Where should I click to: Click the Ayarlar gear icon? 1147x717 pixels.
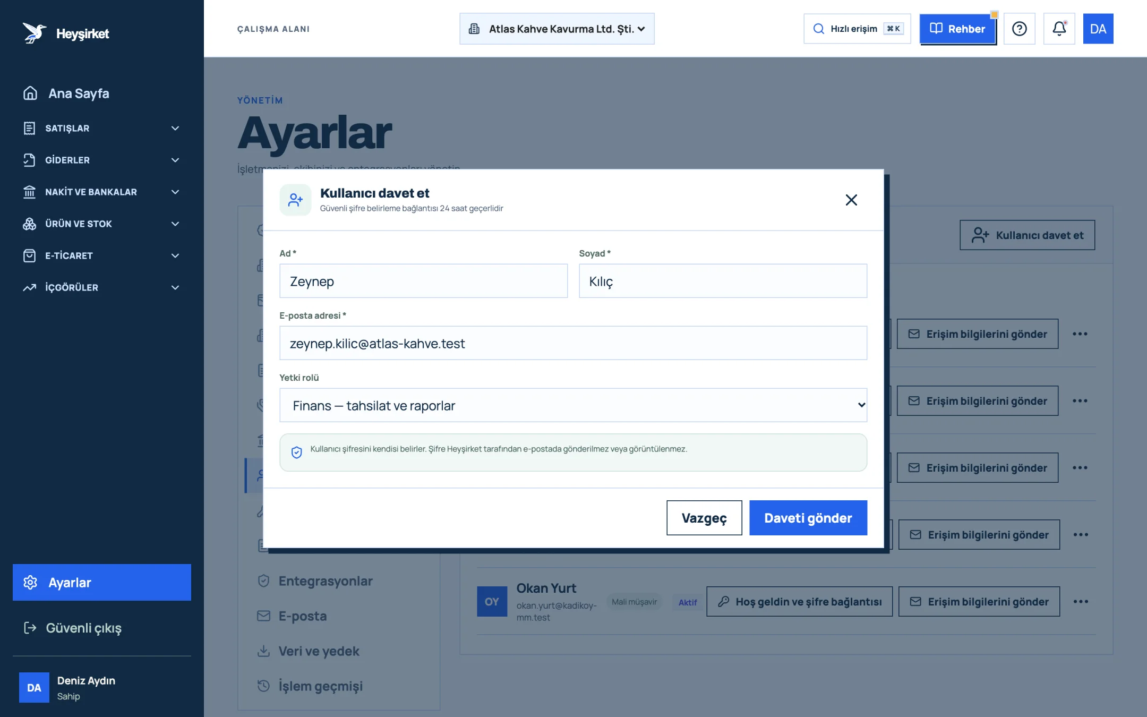coord(30,582)
